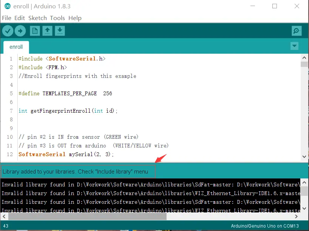Save sketch using the down-arrow icon
This screenshot has width=309, height=231.
pyautogui.click(x=60, y=31)
